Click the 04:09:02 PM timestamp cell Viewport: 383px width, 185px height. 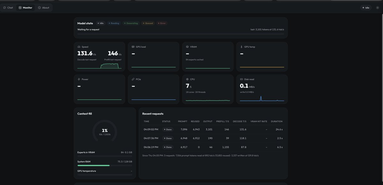tap(151, 129)
